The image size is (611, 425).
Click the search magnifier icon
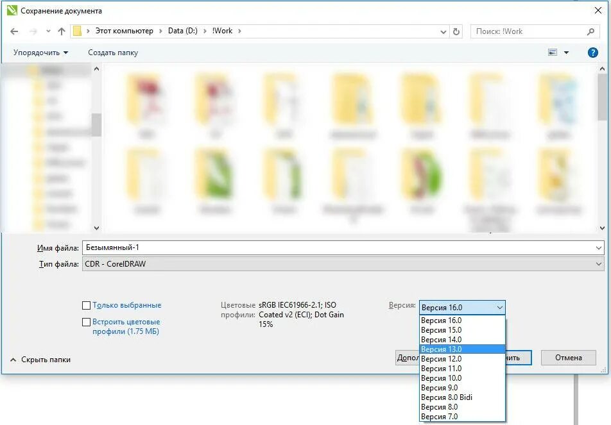(590, 31)
